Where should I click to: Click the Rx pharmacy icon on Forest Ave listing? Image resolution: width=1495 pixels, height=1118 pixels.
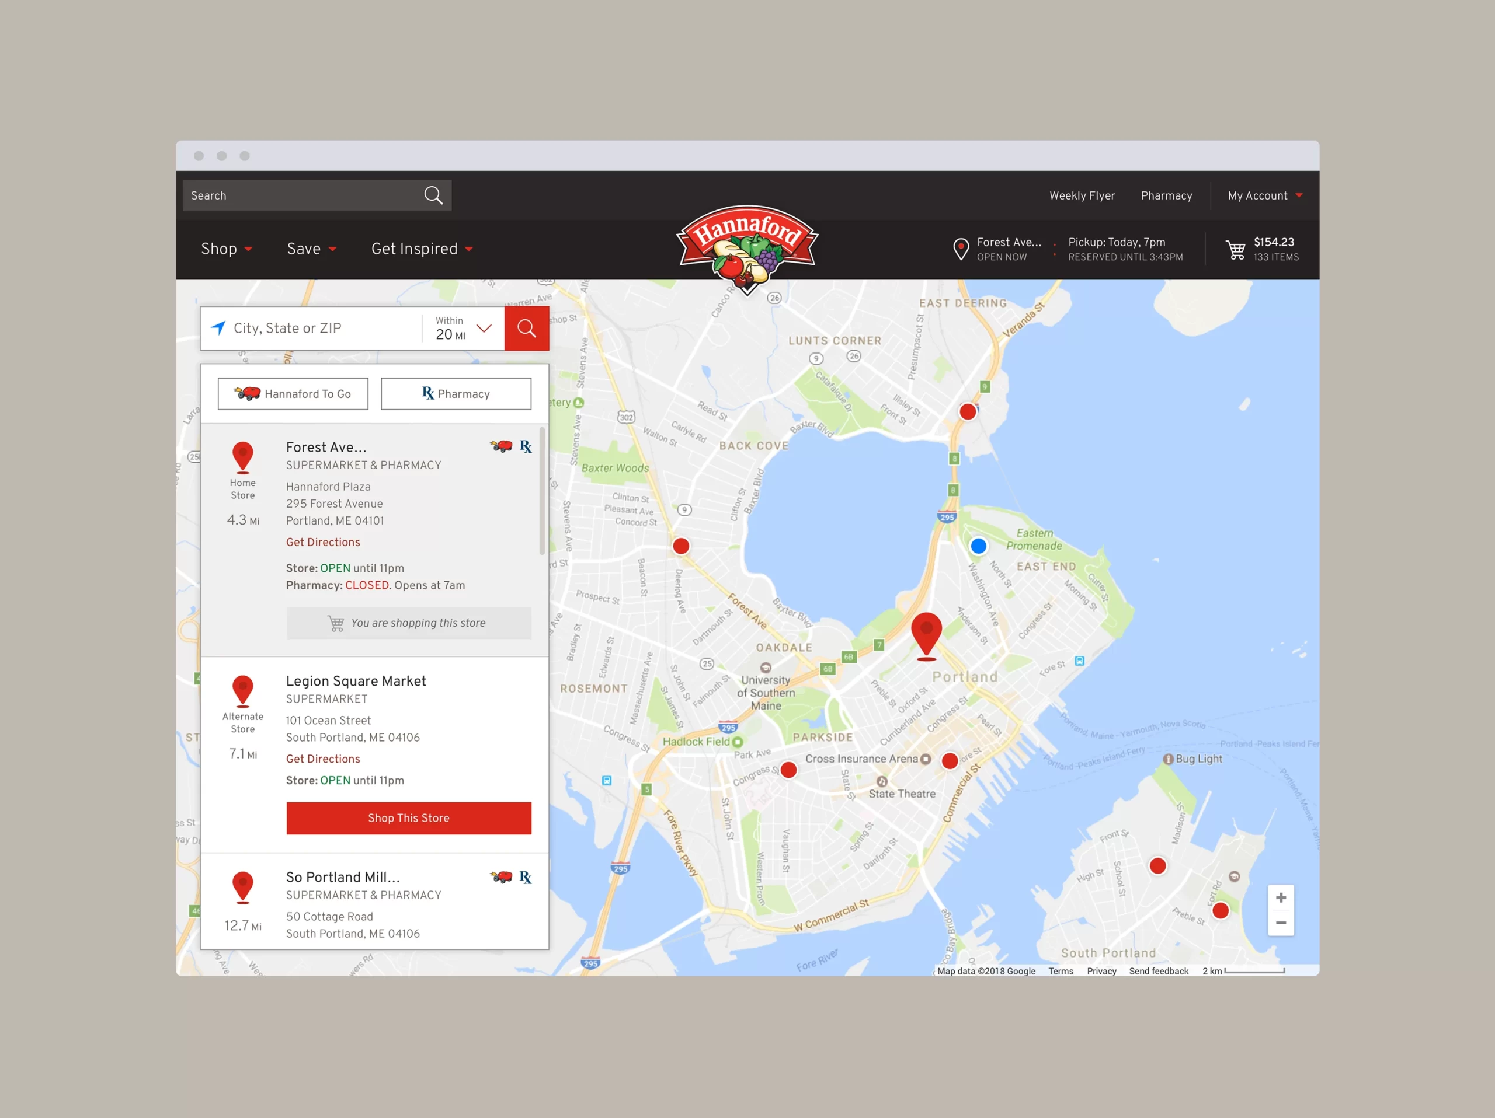coord(526,446)
